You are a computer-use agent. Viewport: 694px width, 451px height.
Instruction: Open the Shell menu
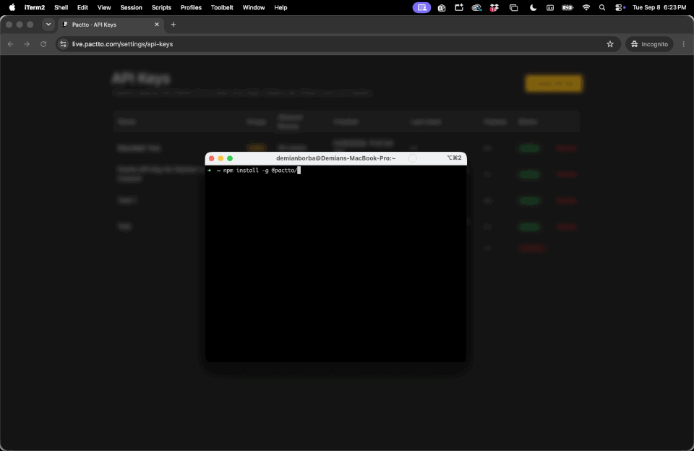pyautogui.click(x=61, y=7)
